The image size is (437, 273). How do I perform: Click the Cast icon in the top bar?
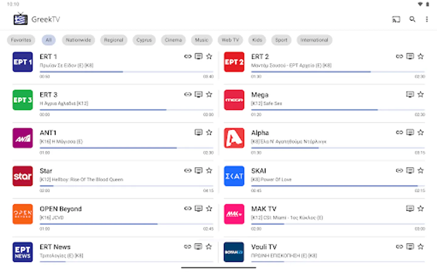point(396,19)
